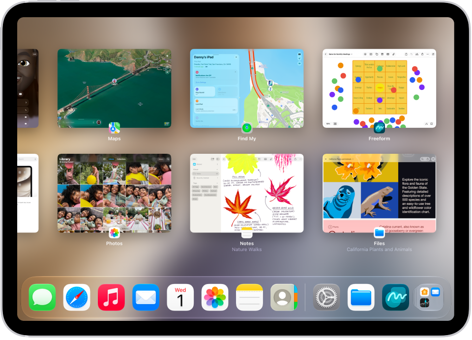The width and height of the screenshot is (472, 340).
Task: Click the Freeform app label
Action: tap(379, 139)
